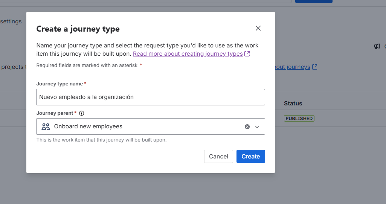Image resolution: width=386 pixels, height=204 pixels.
Task: Click the blue Create button
Action: point(250,157)
